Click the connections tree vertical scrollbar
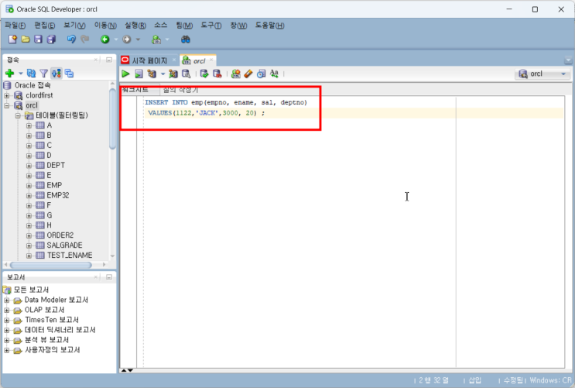 click(112, 118)
